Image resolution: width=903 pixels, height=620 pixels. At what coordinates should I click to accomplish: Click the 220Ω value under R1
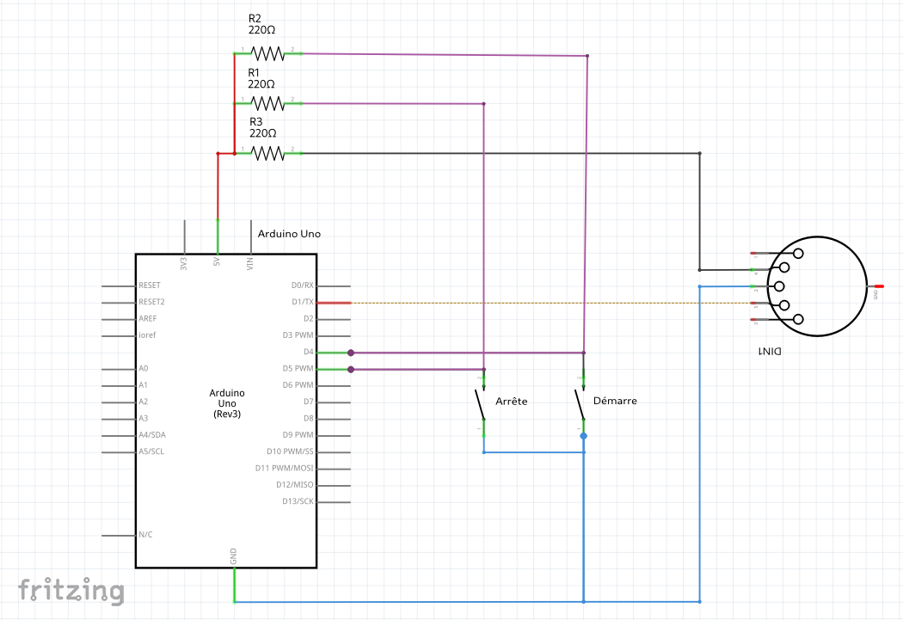(261, 84)
